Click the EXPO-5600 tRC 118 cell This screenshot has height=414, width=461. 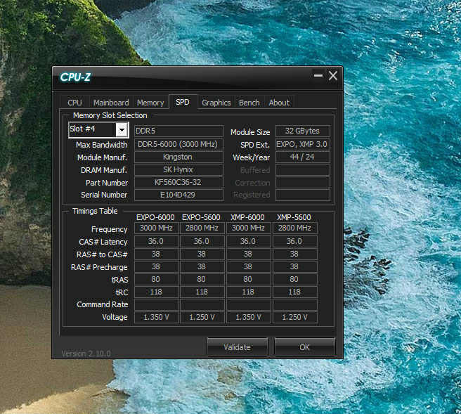[202, 292]
